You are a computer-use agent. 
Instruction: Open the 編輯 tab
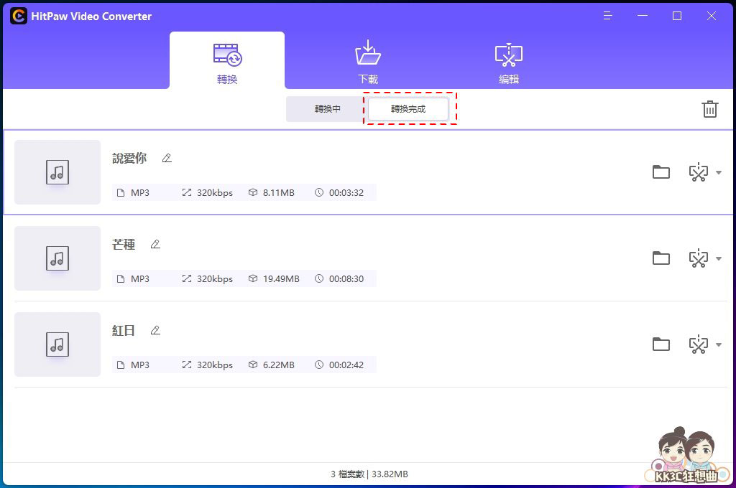pyautogui.click(x=508, y=61)
